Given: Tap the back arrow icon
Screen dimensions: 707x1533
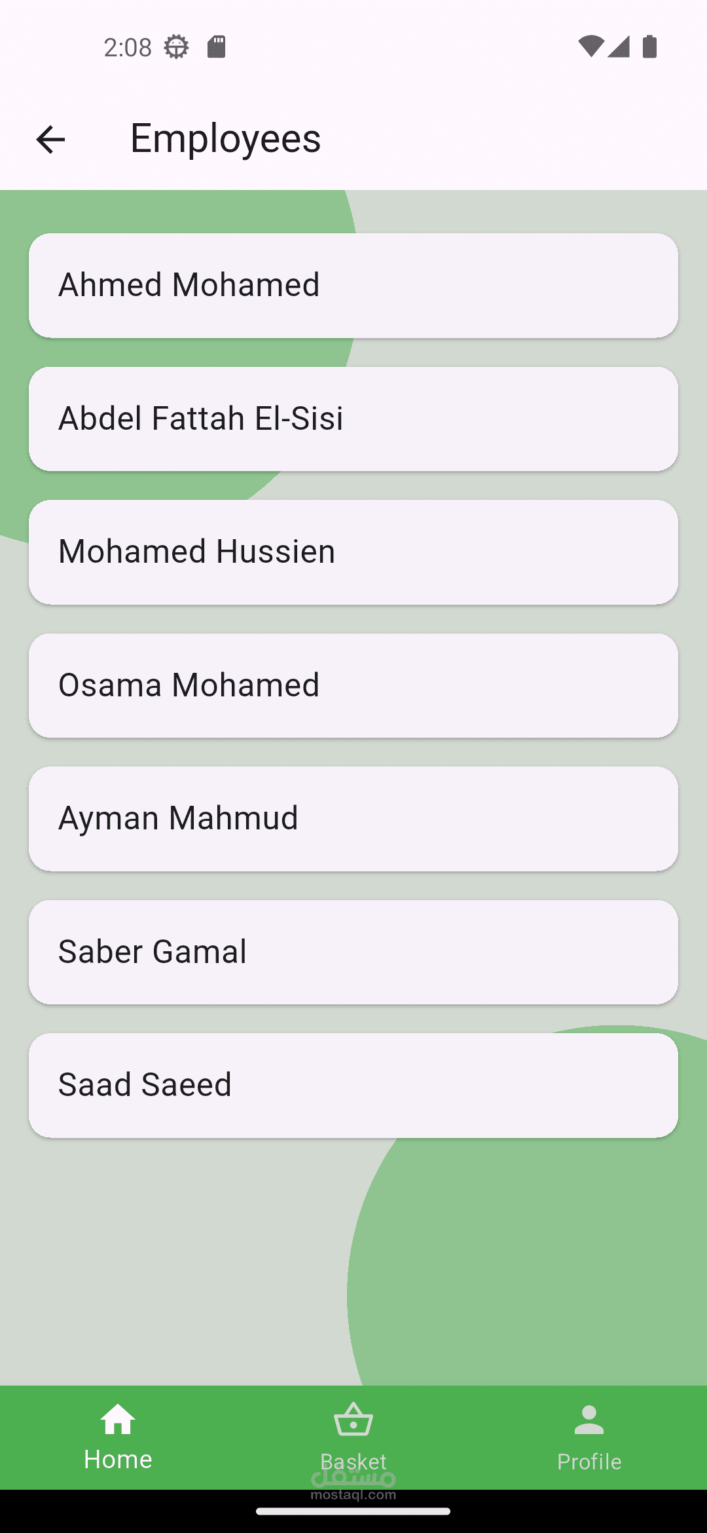Looking at the screenshot, I should [50, 140].
